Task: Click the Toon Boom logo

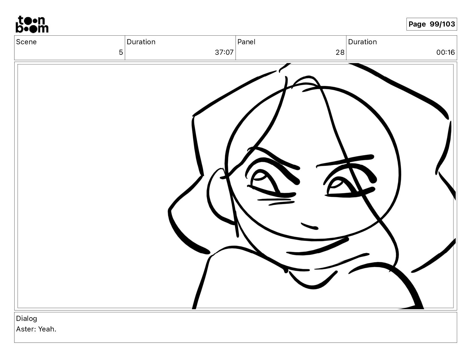Action: coord(32,24)
